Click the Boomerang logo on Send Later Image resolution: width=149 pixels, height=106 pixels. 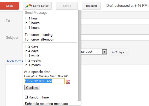point(29,6)
